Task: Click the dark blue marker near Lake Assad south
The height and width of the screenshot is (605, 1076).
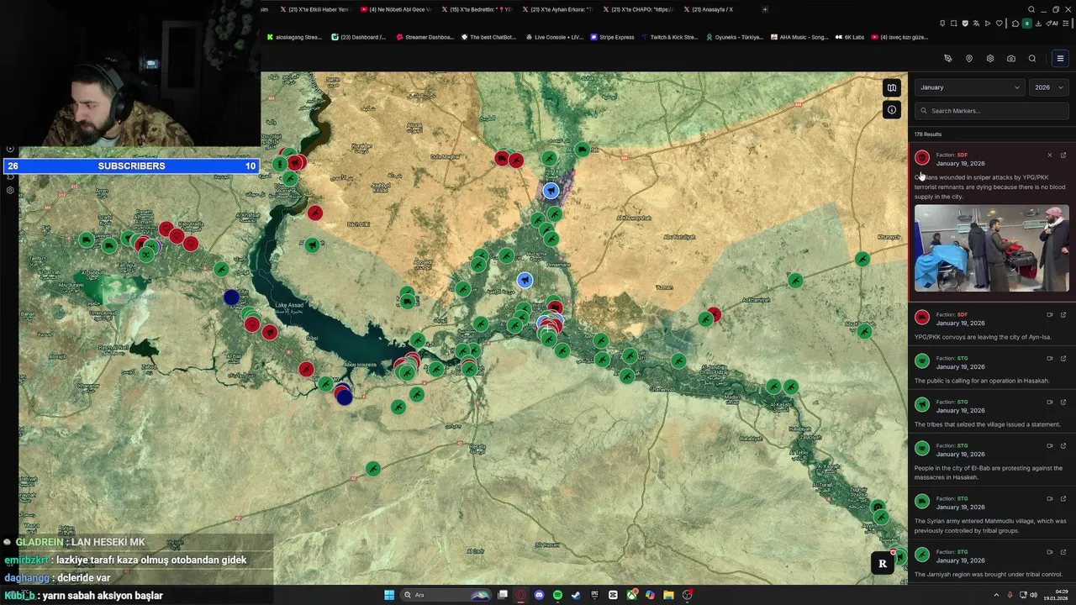Action: (345, 397)
